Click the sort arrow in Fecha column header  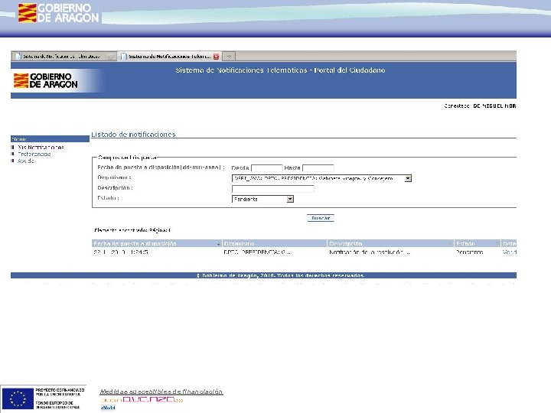[218, 244]
